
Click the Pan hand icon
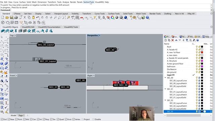click(42, 17)
